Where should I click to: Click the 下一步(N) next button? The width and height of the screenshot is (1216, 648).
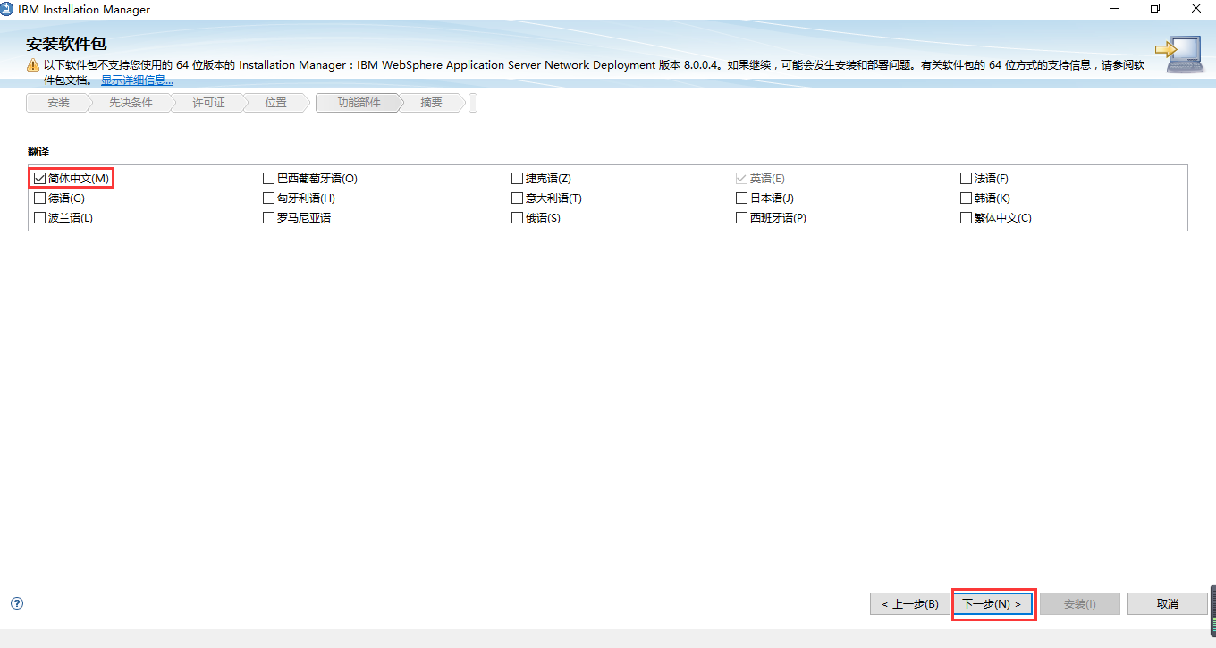click(992, 604)
